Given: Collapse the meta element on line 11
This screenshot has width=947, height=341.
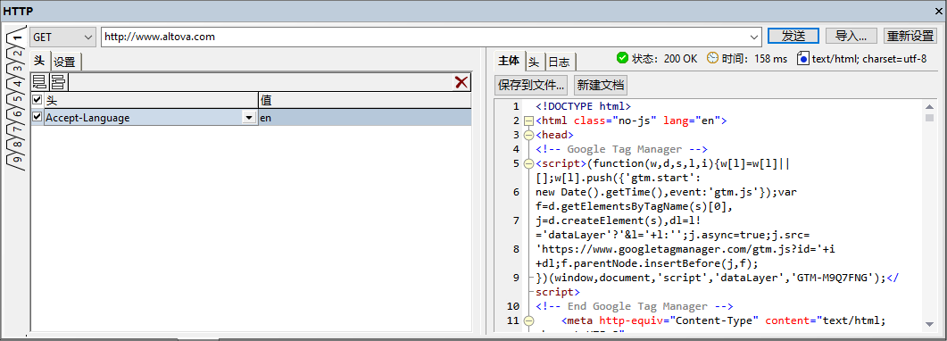Looking at the screenshot, I should 528,320.
